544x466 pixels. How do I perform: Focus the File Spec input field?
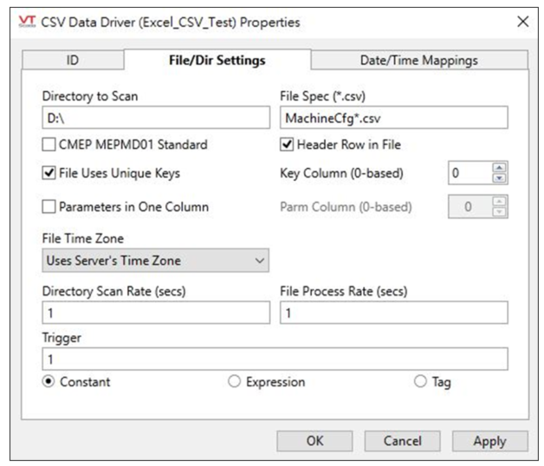pyautogui.click(x=394, y=118)
